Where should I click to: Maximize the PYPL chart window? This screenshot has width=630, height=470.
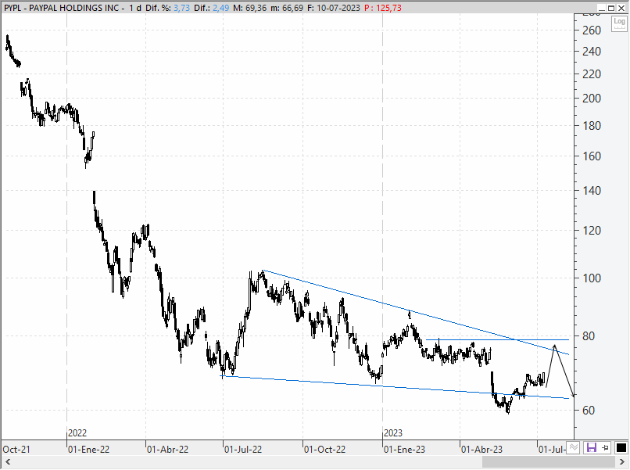(611, 8)
